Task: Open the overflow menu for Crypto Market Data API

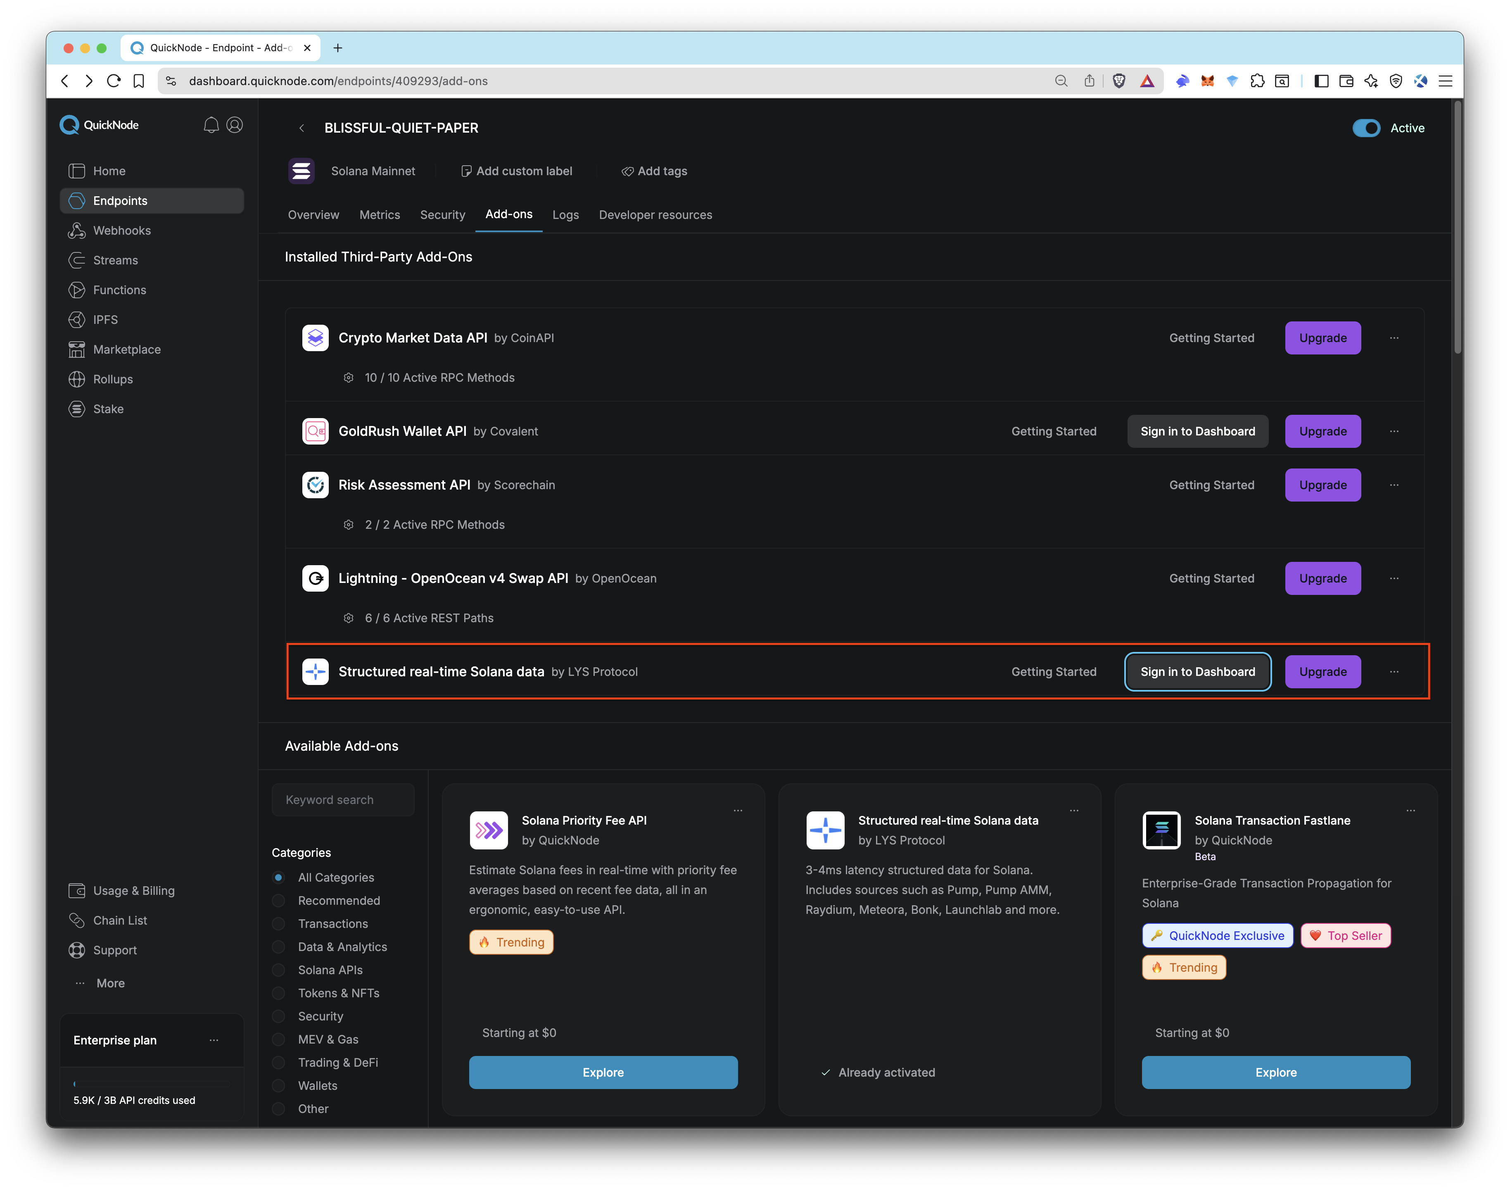Action: (x=1394, y=338)
